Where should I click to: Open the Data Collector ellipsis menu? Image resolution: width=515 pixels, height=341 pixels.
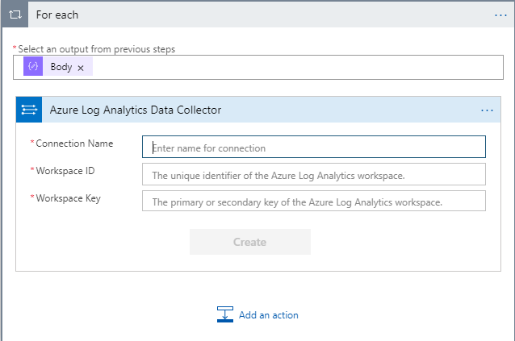(487, 110)
